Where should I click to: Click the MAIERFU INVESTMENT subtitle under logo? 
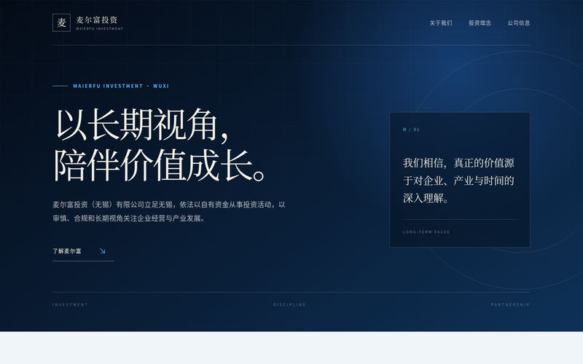[x=99, y=28]
